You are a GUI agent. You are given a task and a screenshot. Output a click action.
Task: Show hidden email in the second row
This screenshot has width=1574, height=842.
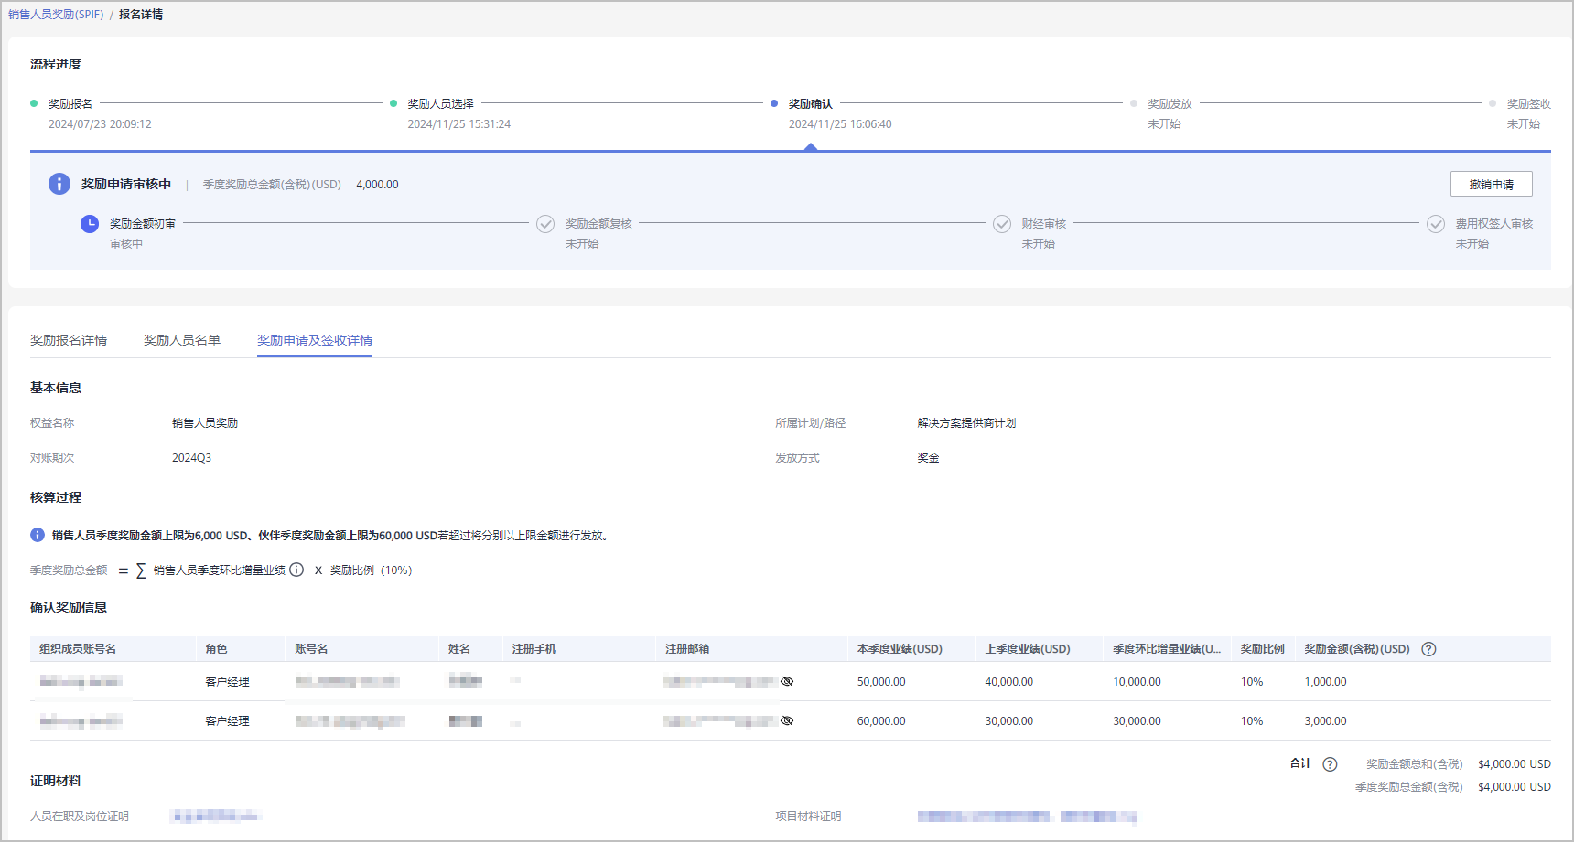(787, 720)
